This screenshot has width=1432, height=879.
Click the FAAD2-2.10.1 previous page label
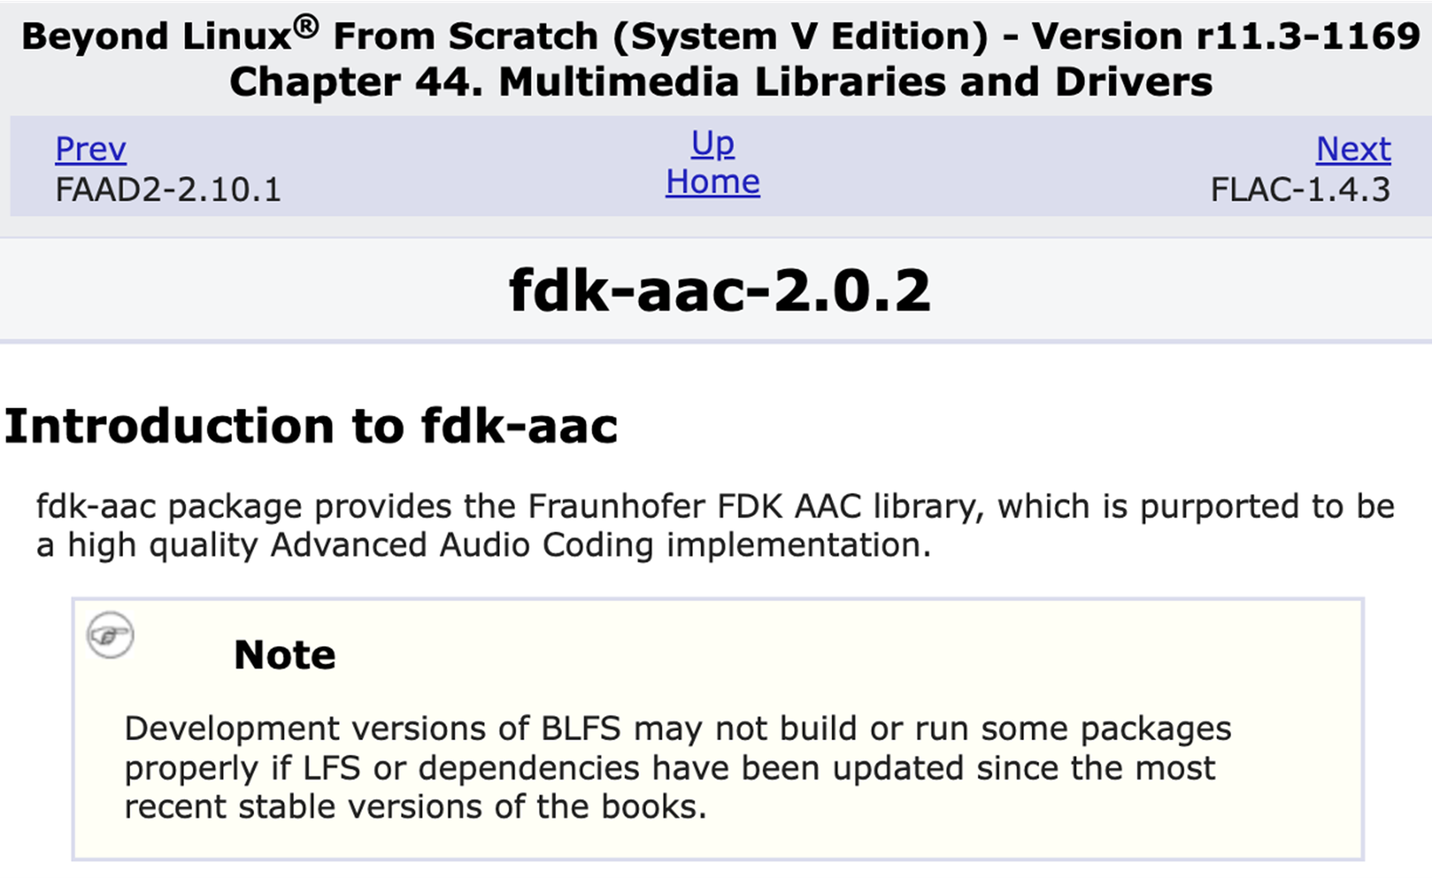(168, 190)
